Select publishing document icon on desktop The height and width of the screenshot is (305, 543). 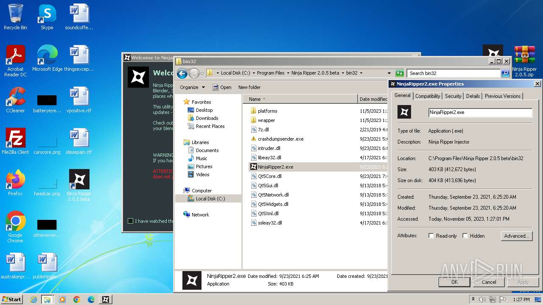coord(47,266)
